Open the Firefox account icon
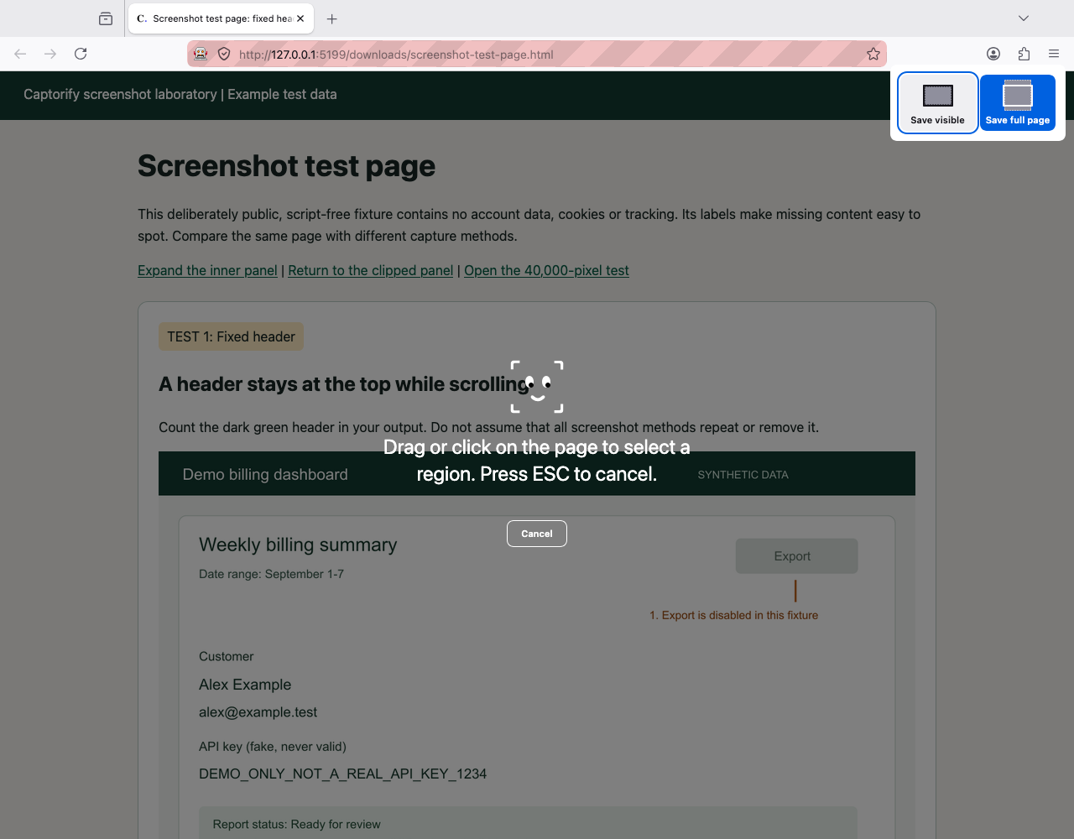Viewport: 1074px width, 839px height. [x=993, y=54]
